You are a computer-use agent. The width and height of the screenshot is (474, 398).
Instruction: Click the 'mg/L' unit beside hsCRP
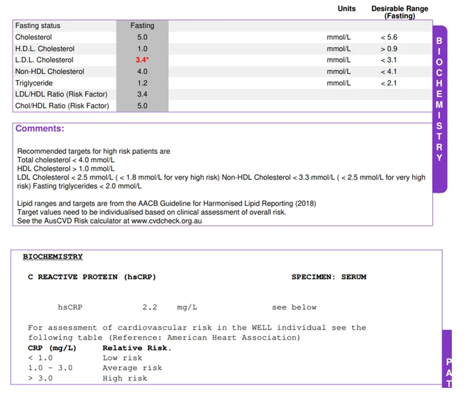pos(187,307)
